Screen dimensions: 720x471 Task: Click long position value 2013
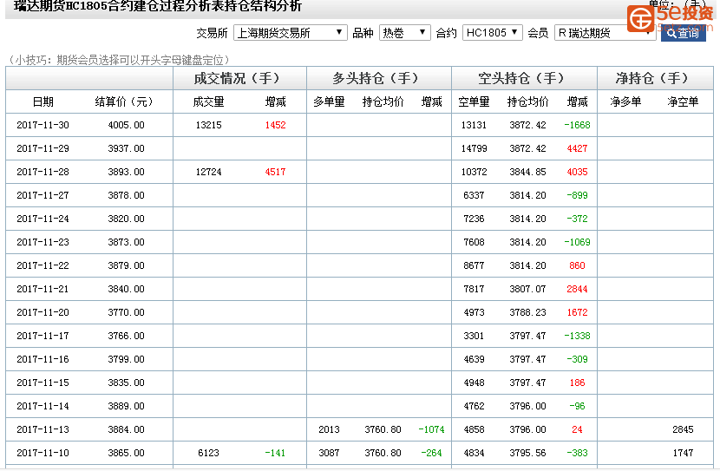(x=329, y=429)
